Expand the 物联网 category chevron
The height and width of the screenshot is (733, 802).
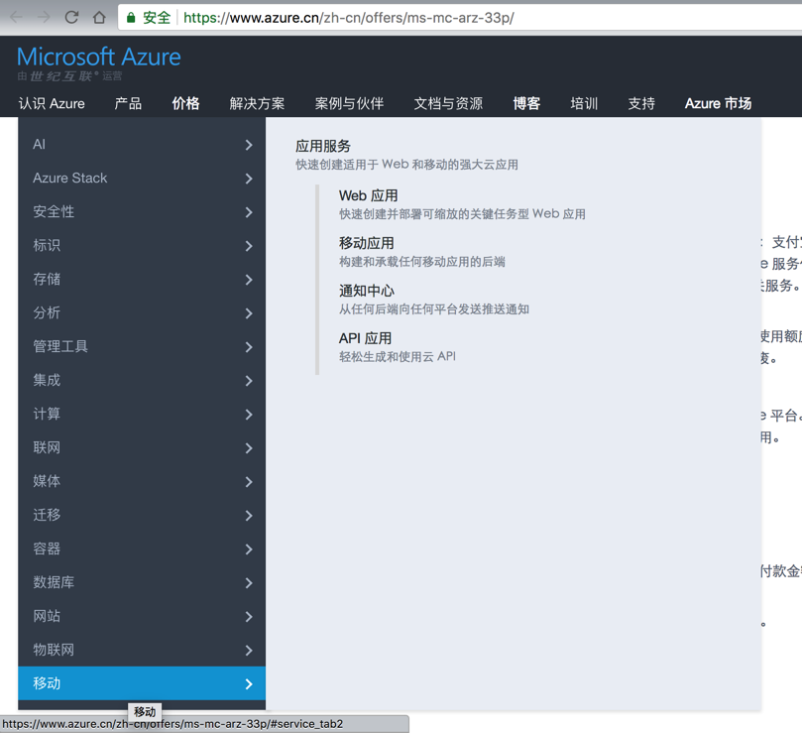(249, 651)
